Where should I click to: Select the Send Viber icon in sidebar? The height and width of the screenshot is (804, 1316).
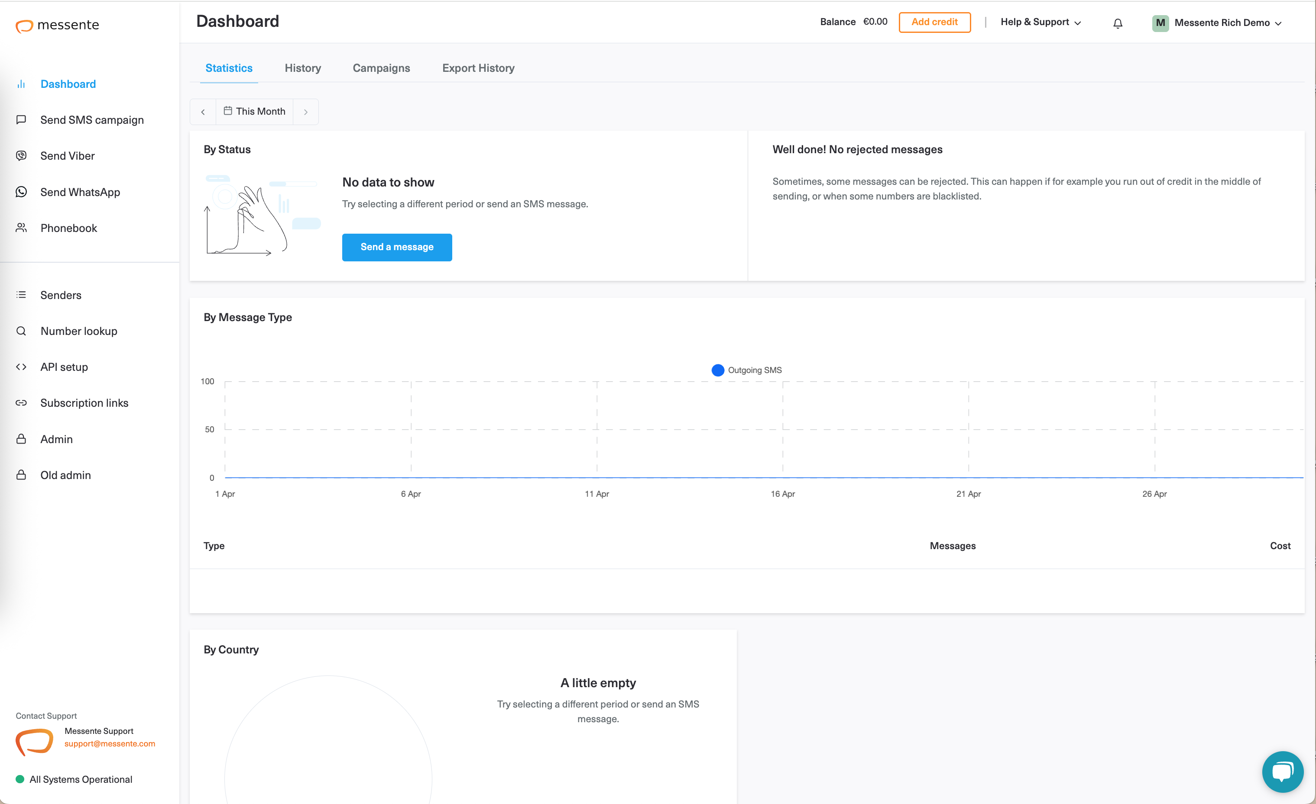(x=21, y=155)
